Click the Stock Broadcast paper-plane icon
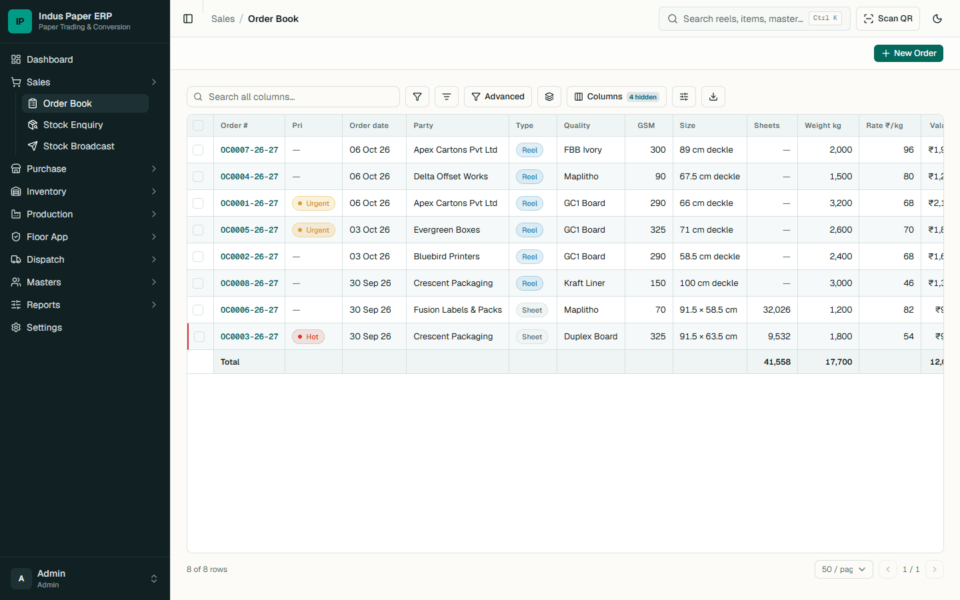960x600 pixels. [x=33, y=146]
